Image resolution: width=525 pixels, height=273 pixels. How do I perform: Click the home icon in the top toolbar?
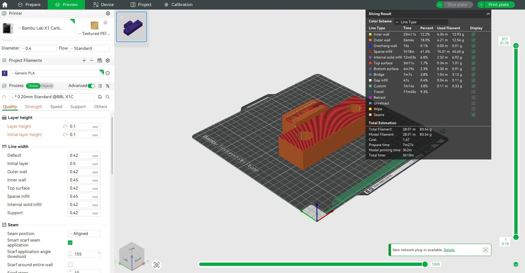(5, 5)
